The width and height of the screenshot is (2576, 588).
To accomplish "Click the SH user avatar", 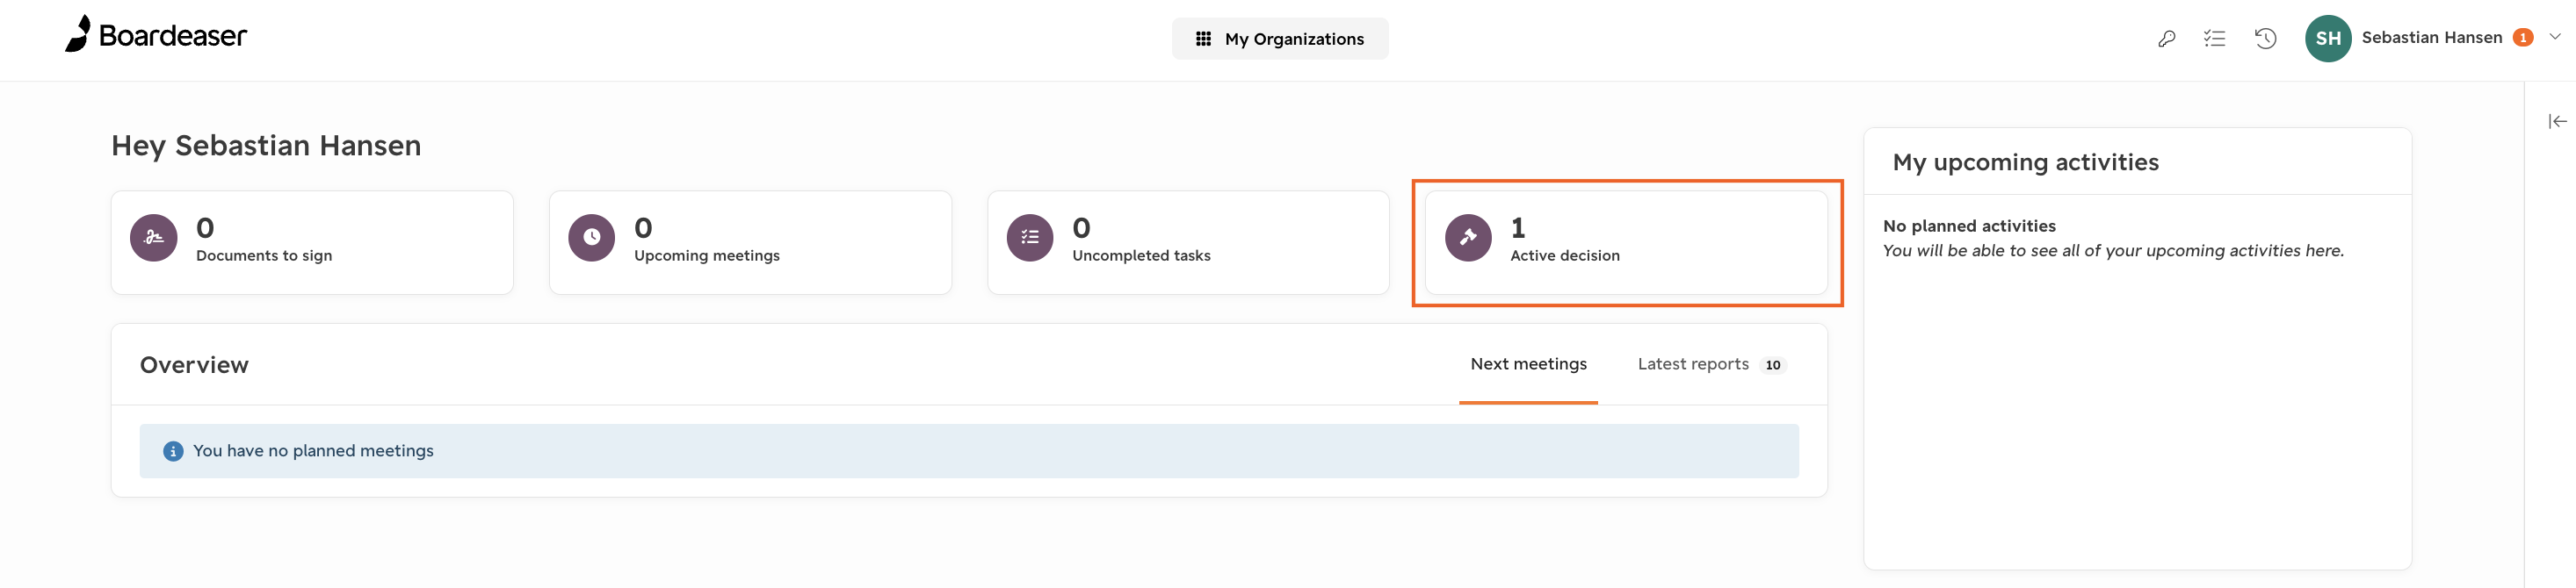I will (x=2328, y=39).
